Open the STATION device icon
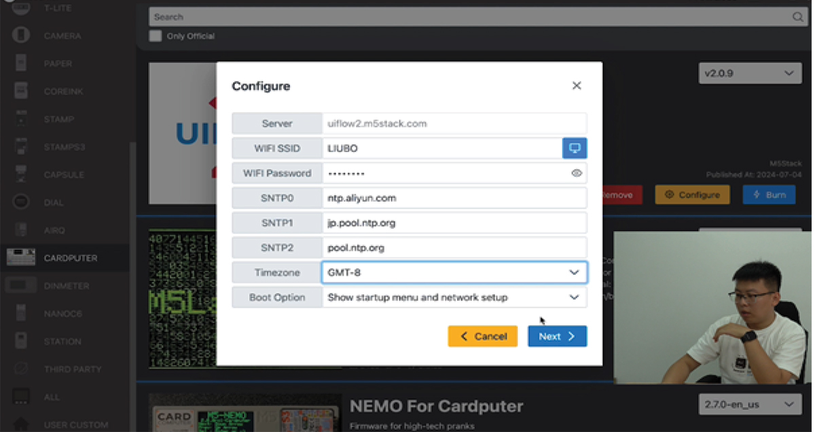The width and height of the screenshot is (815, 432). 21,341
